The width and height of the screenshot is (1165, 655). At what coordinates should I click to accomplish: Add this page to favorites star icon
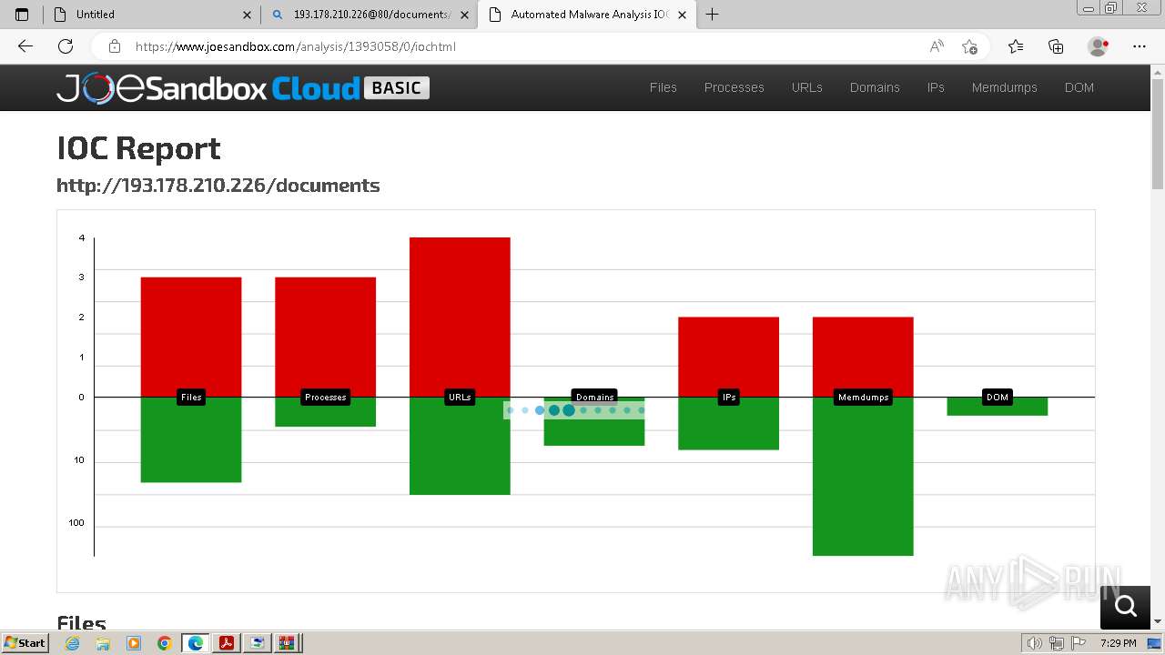tap(969, 46)
